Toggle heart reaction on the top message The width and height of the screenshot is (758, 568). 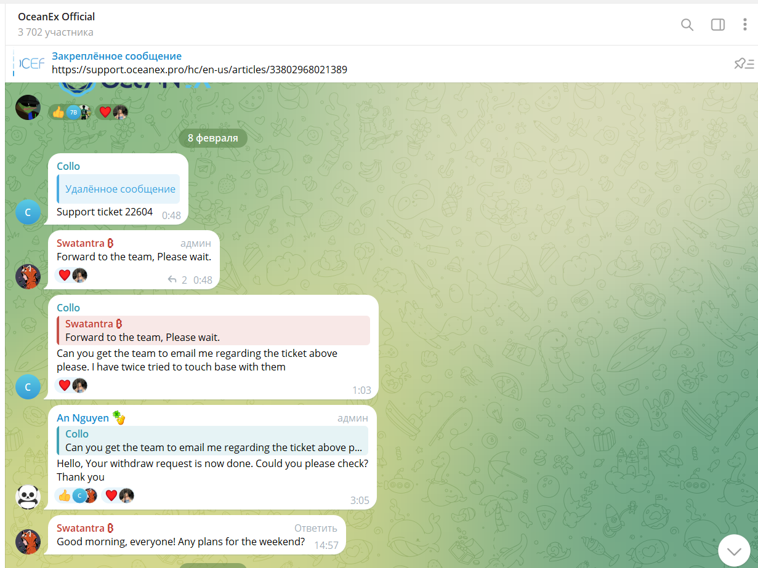(113, 112)
